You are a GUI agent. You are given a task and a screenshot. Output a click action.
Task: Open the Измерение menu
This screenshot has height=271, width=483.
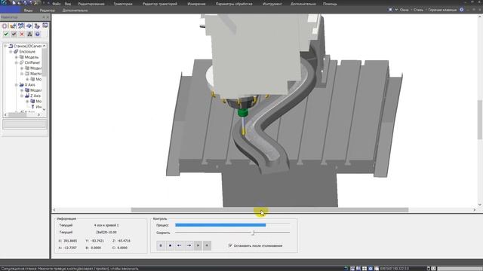tap(196, 4)
